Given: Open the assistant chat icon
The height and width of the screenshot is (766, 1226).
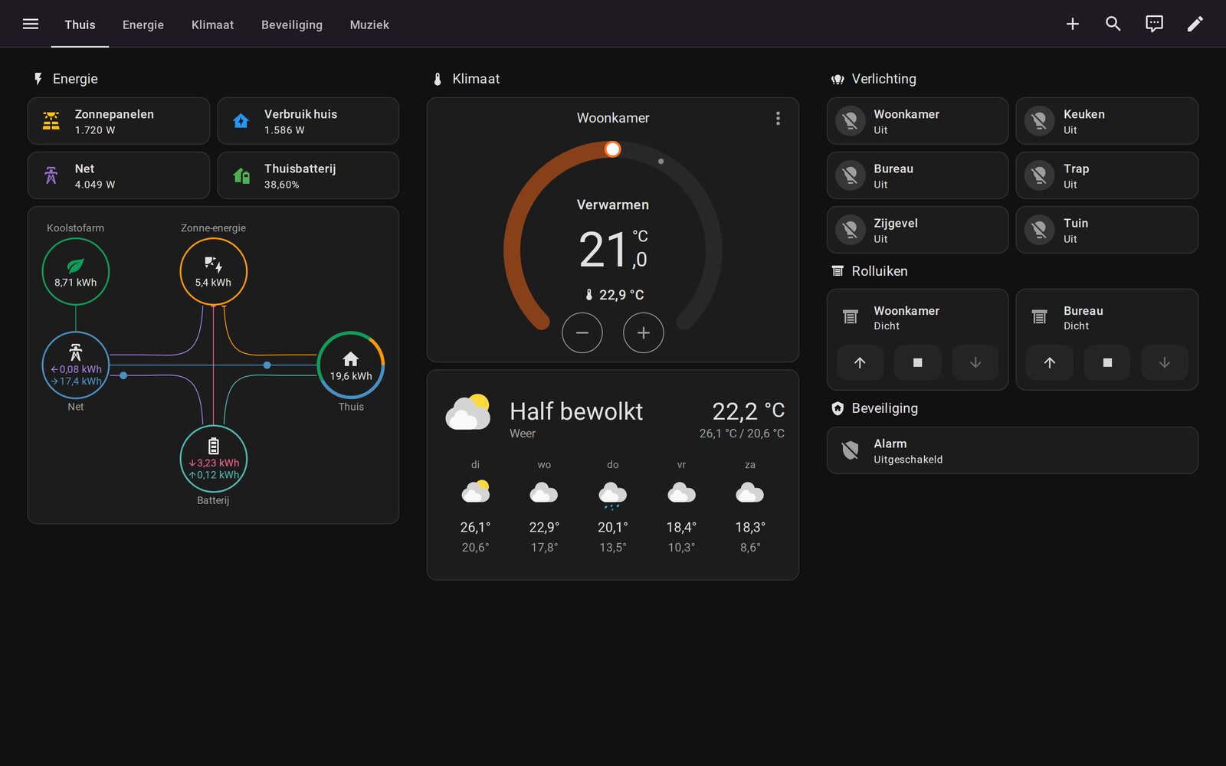Looking at the screenshot, I should (x=1154, y=24).
